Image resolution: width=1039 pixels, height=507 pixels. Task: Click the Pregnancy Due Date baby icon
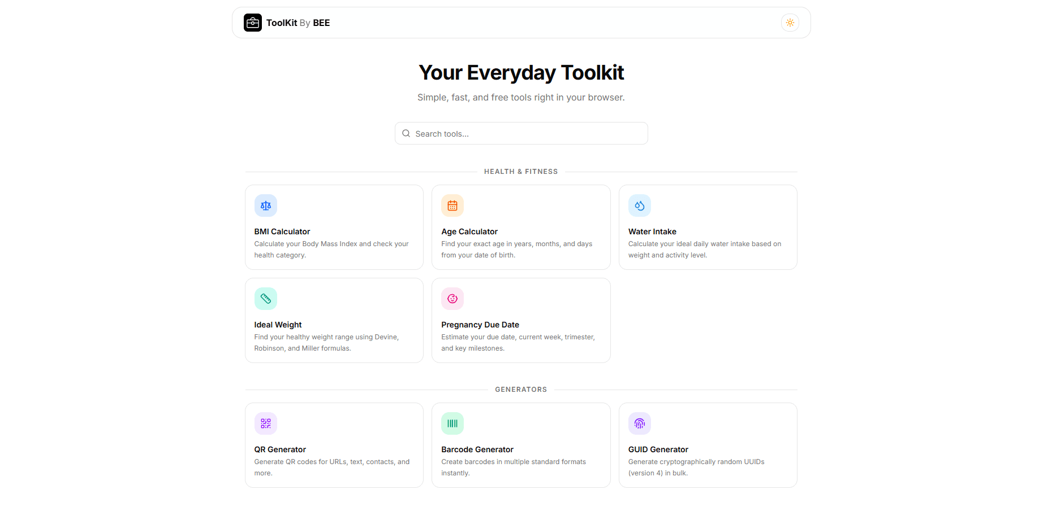pyautogui.click(x=452, y=299)
